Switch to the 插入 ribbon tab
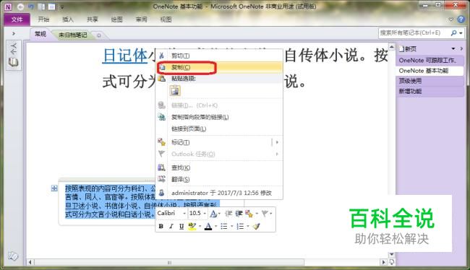Screen dimensions: 470x270 pyautogui.click(x=68, y=19)
